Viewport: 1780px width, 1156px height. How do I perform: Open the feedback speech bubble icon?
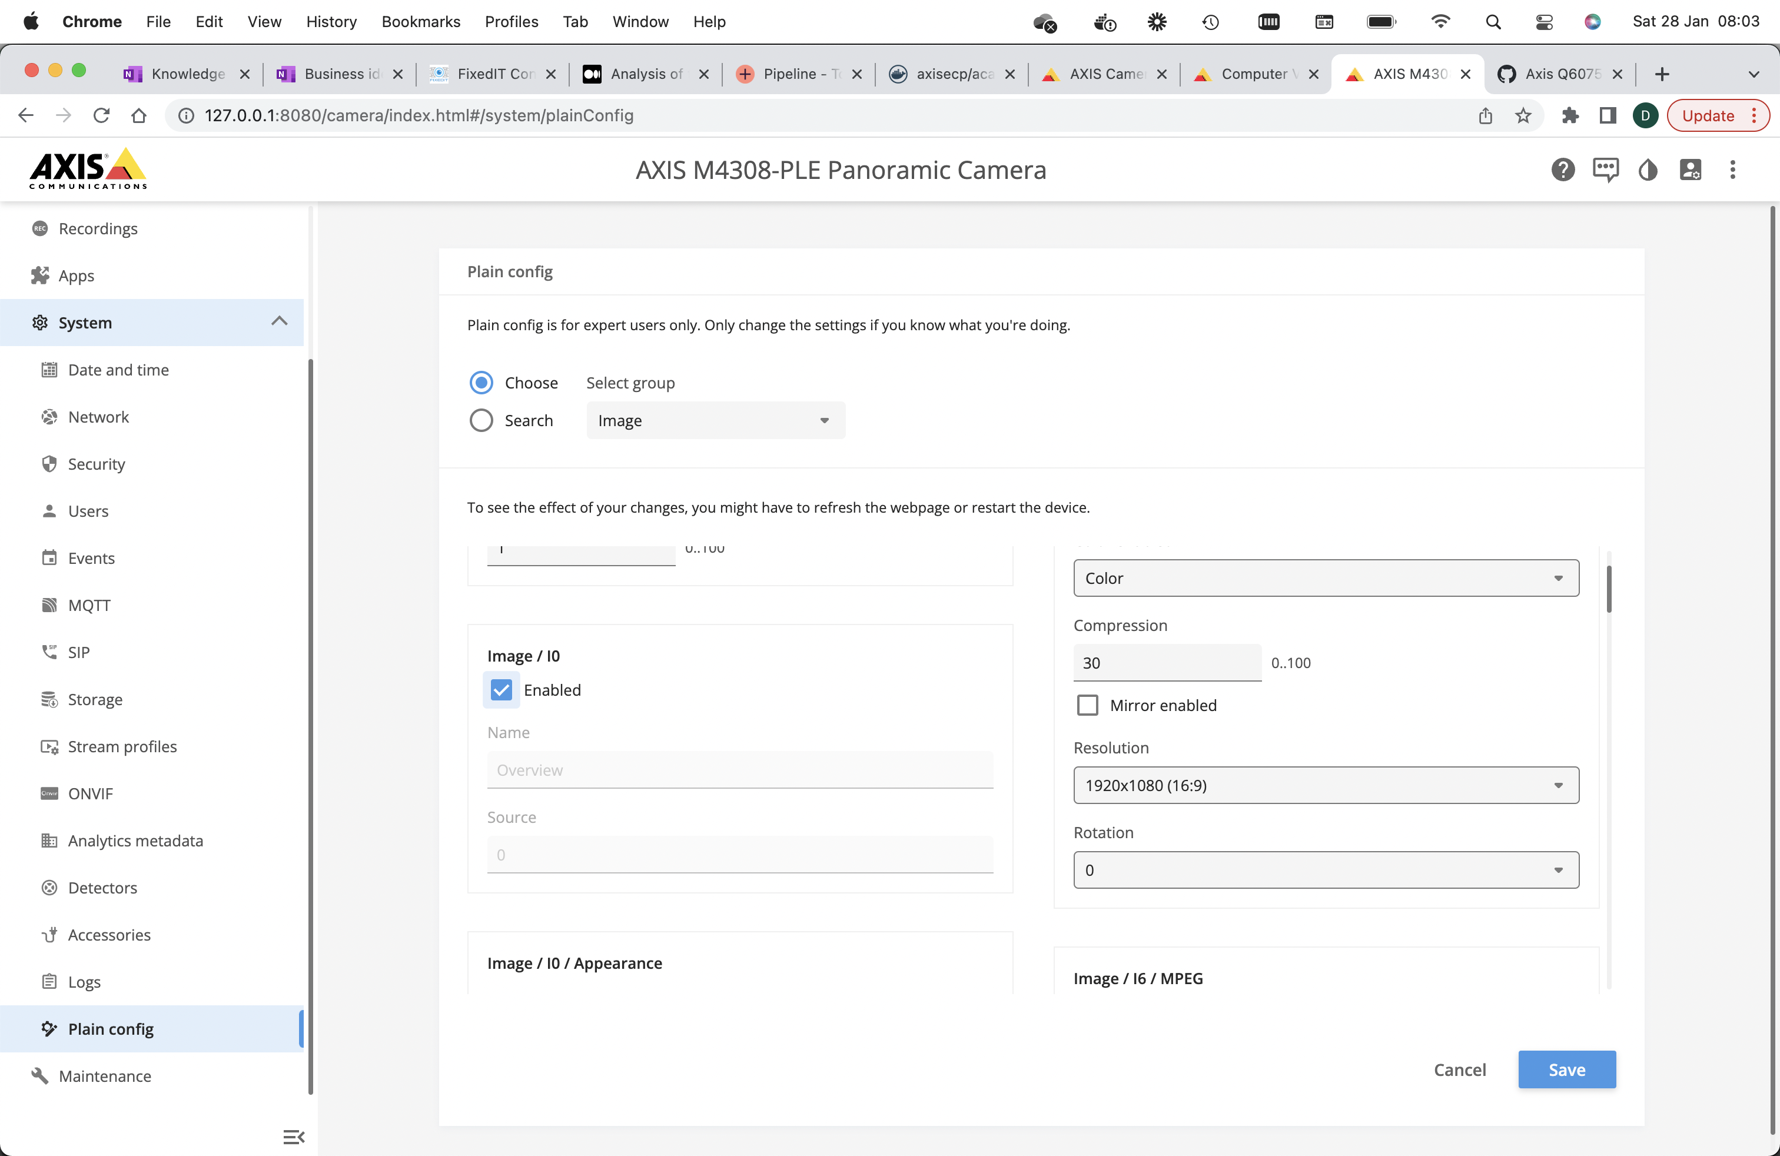point(1605,170)
